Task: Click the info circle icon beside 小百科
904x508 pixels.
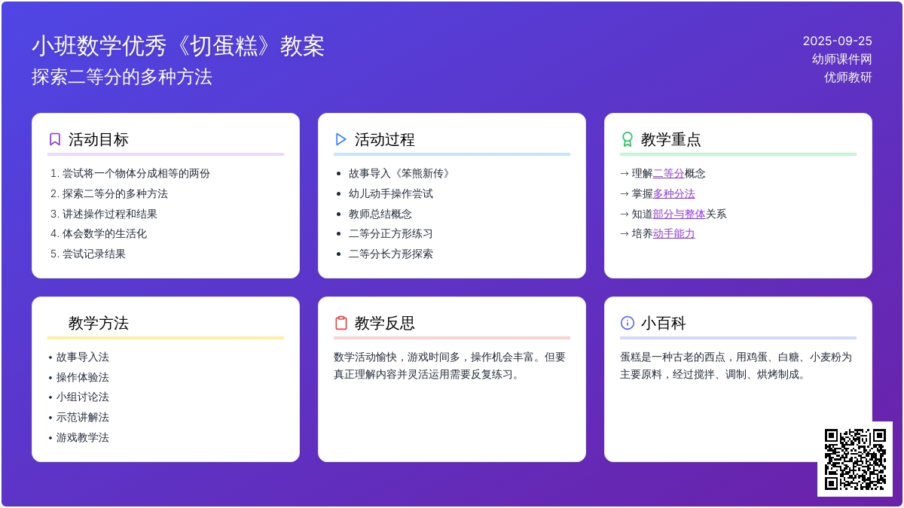Action: point(627,323)
